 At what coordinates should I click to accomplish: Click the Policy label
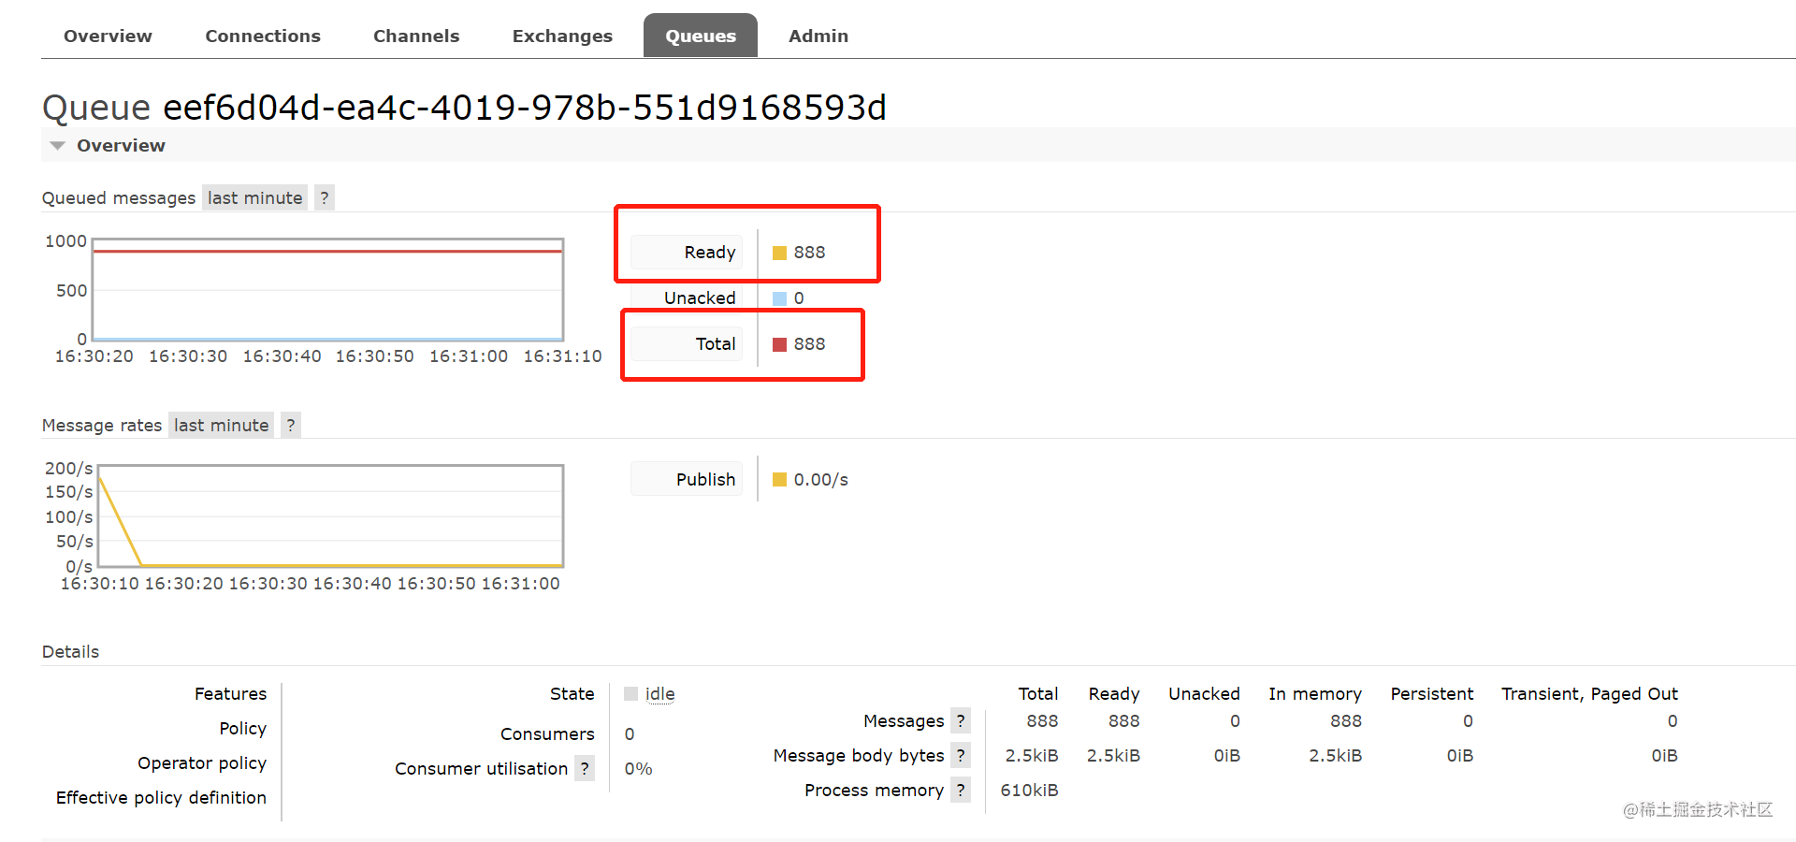(243, 729)
